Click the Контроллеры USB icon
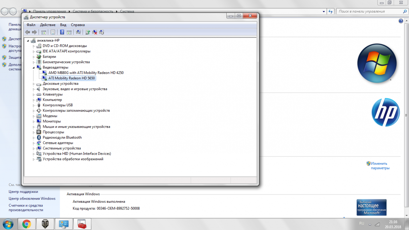409x230 pixels. [39, 105]
